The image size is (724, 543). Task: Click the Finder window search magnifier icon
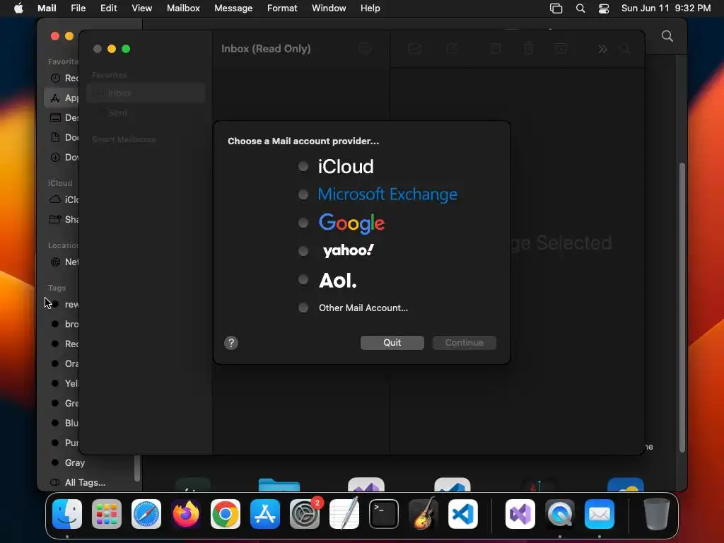click(x=667, y=36)
